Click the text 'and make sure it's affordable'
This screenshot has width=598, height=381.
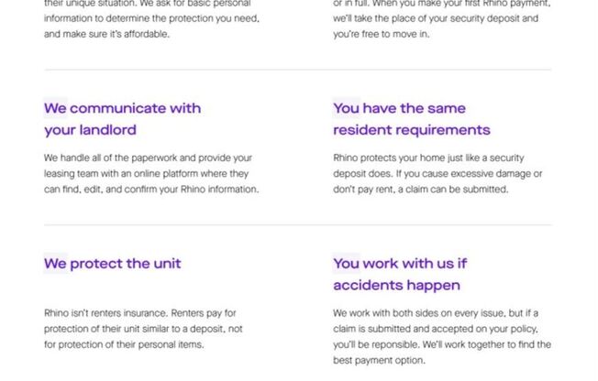[x=106, y=34]
